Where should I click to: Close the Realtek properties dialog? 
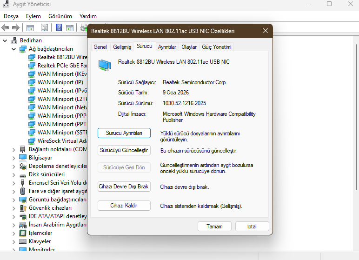pyautogui.click(x=266, y=31)
